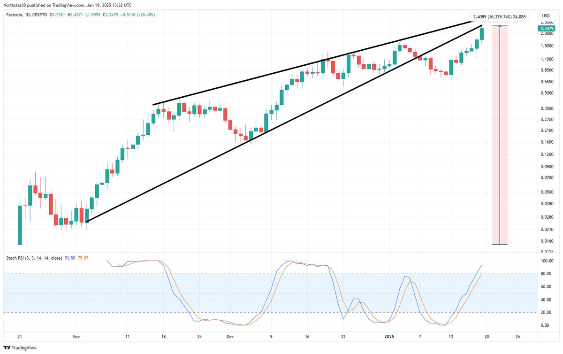
Task: Click the 40.00 level on the Stoch RSI axis
Action: [546, 299]
